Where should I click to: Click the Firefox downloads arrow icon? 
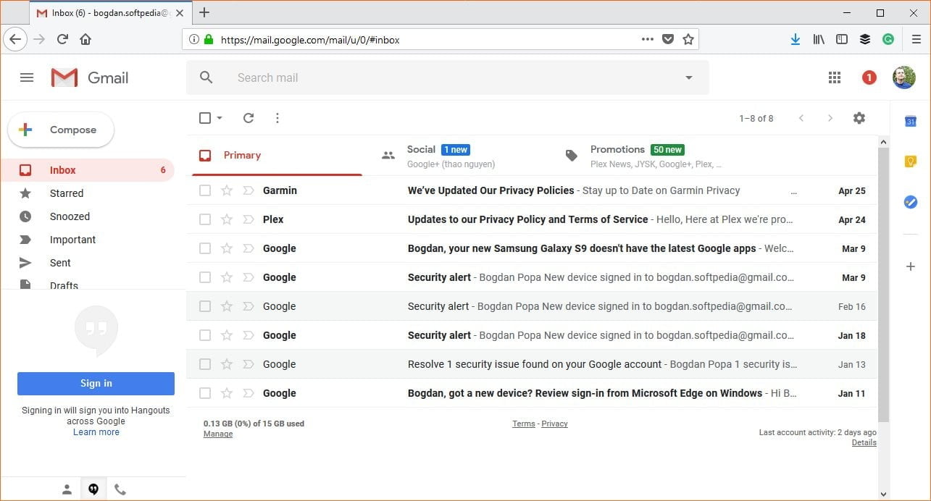coord(795,39)
